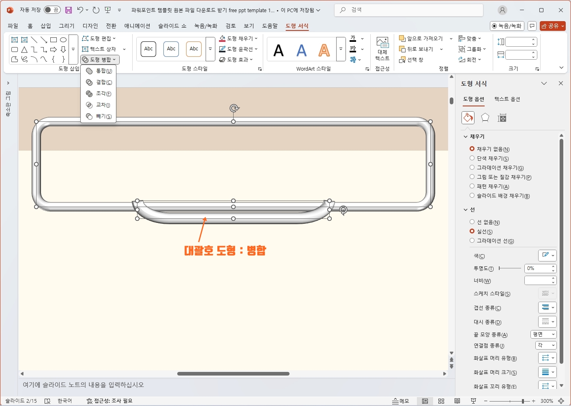The width and height of the screenshot is (571, 406).
Task: Click the 대체 텍스트 alt text button
Action: coord(382,49)
